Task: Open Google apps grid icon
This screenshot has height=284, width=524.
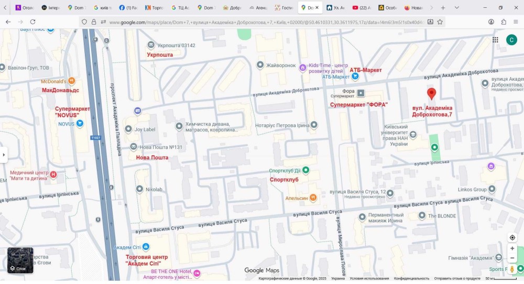Action: tap(495, 40)
